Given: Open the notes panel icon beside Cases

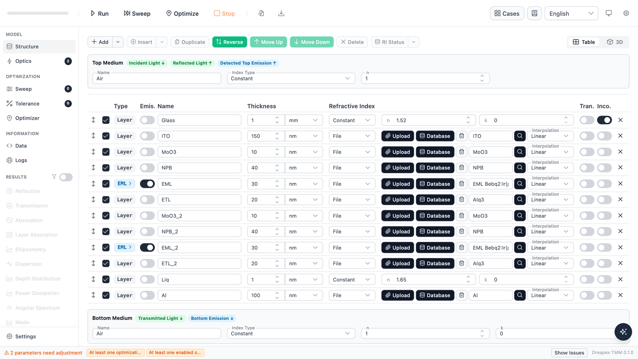Looking at the screenshot, I should pos(534,13).
